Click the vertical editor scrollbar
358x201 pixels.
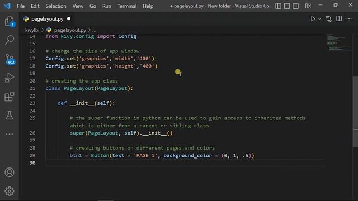pos(355,112)
